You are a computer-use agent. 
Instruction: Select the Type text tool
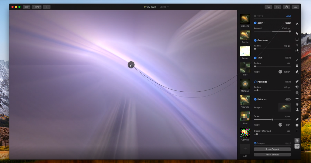(297, 131)
